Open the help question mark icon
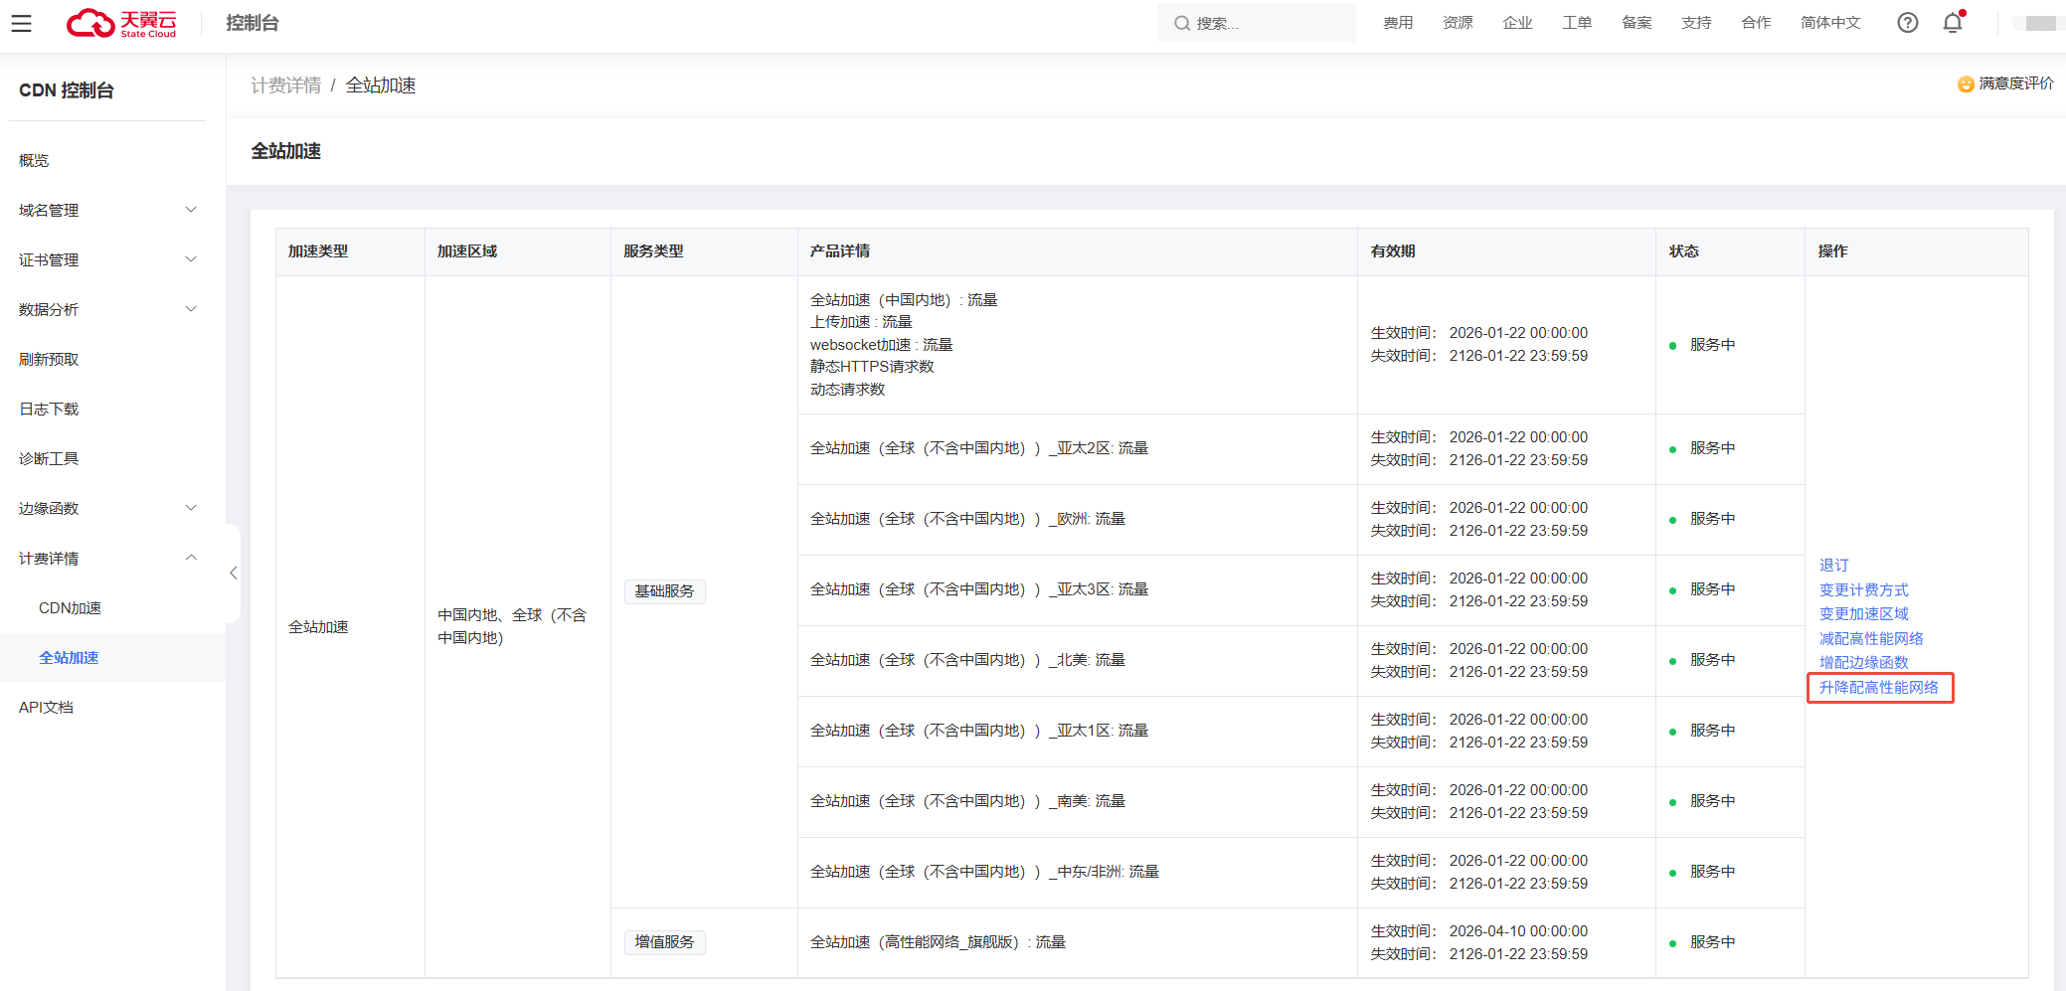2066x991 pixels. (x=1907, y=23)
